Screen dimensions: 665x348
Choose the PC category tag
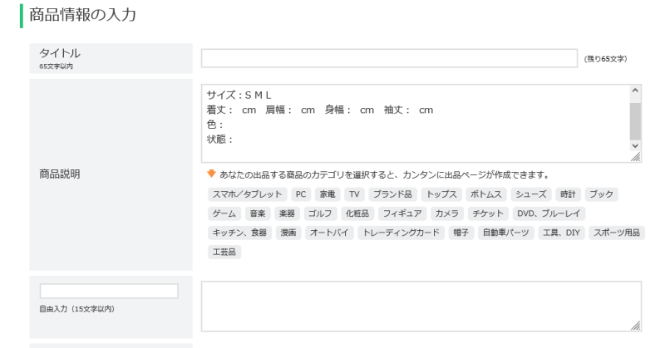(x=301, y=194)
